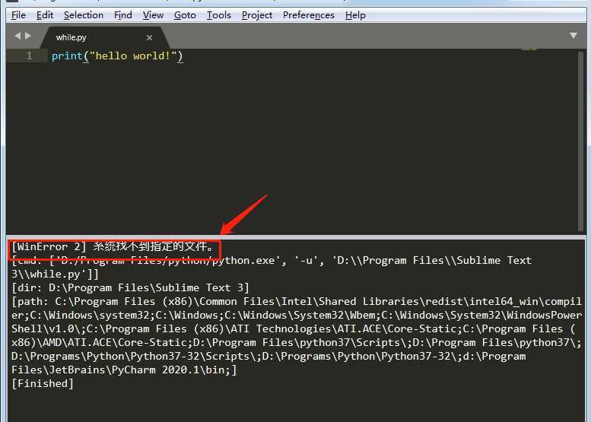Screen dimensions: 591x422
Task: Open the File menu
Action: (18, 15)
